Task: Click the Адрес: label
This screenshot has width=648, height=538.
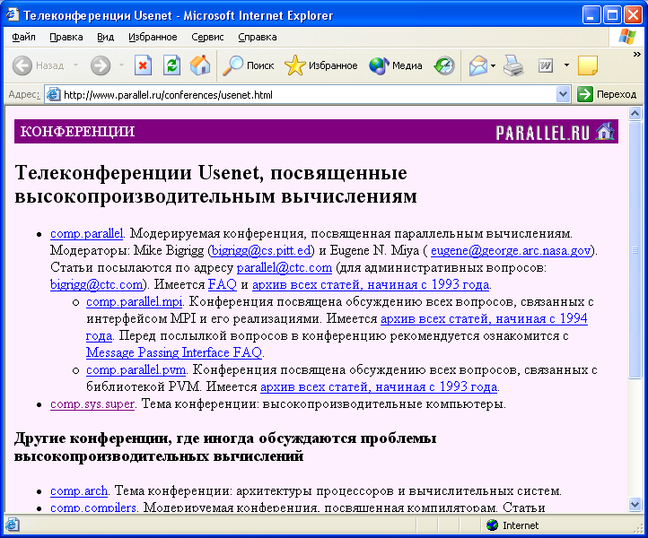Action: pyautogui.click(x=24, y=94)
